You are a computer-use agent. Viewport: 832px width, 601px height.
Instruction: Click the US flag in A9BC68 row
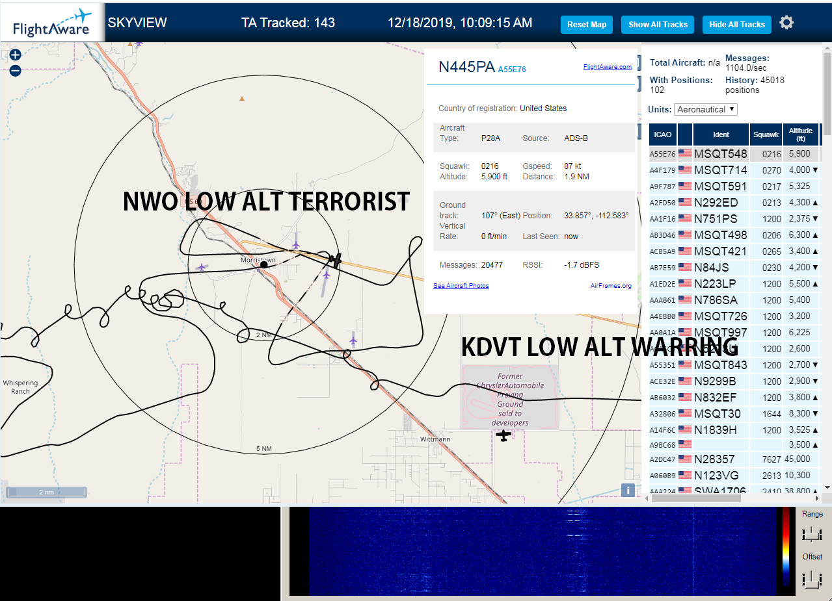coord(685,444)
